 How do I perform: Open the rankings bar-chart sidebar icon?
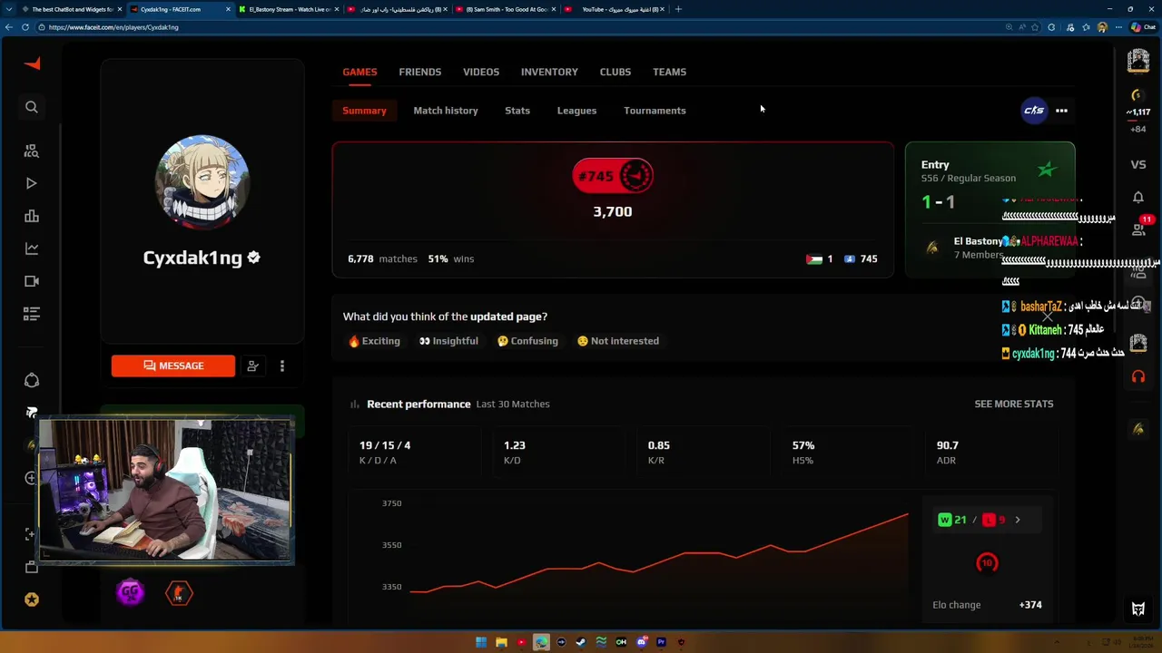click(32, 216)
